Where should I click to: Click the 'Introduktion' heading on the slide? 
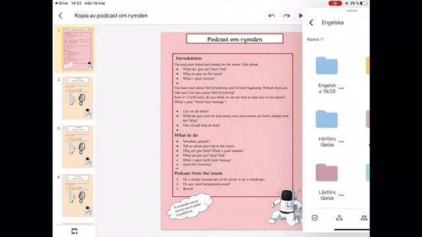(x=189, y=59)
